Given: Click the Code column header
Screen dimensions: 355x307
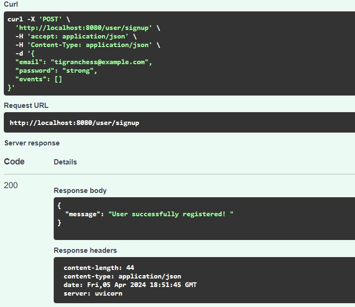Looking at the screenshot, I should click(x=14, y=162).
